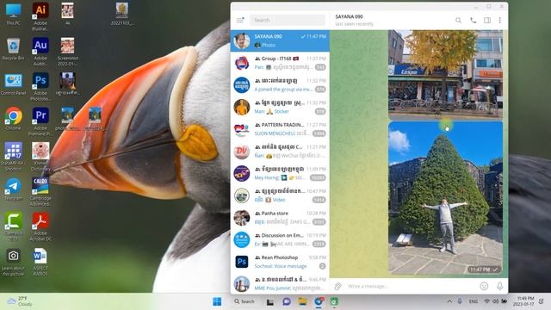The image size is (551, 310).
Task: Open the Recycle Bin
Action: (x=13, y=49)
